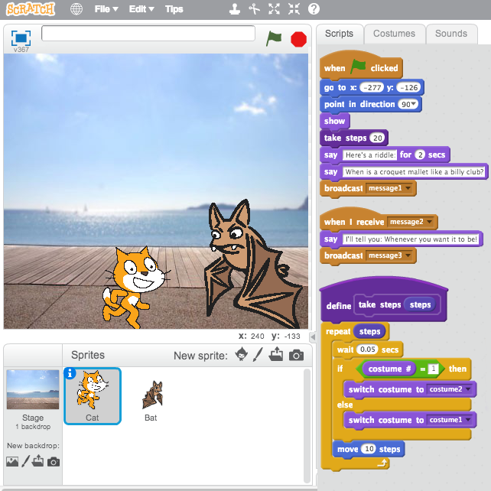Screen dimensions: 491x491
Task: Open the File menu
Action: (x=106, y=9)
